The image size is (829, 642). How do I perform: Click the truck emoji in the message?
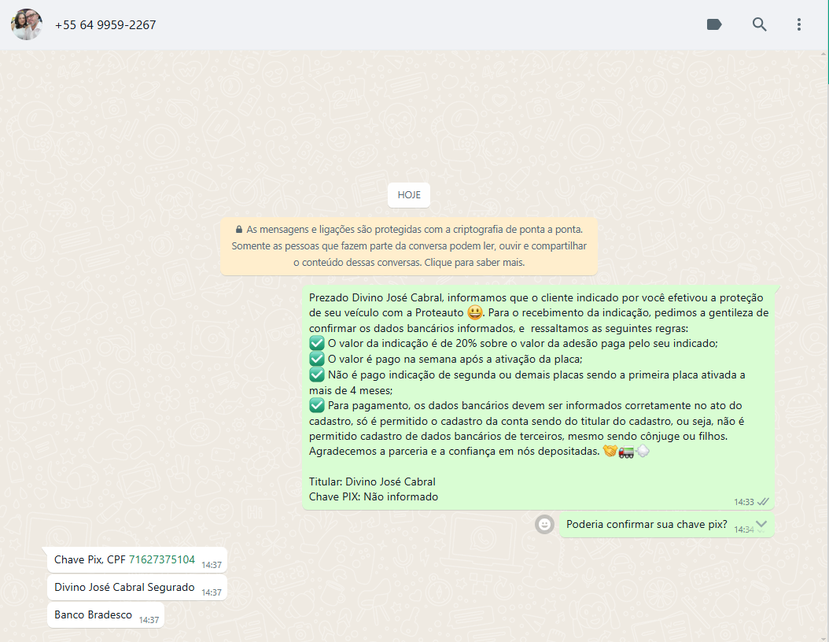tap(626, 451)
